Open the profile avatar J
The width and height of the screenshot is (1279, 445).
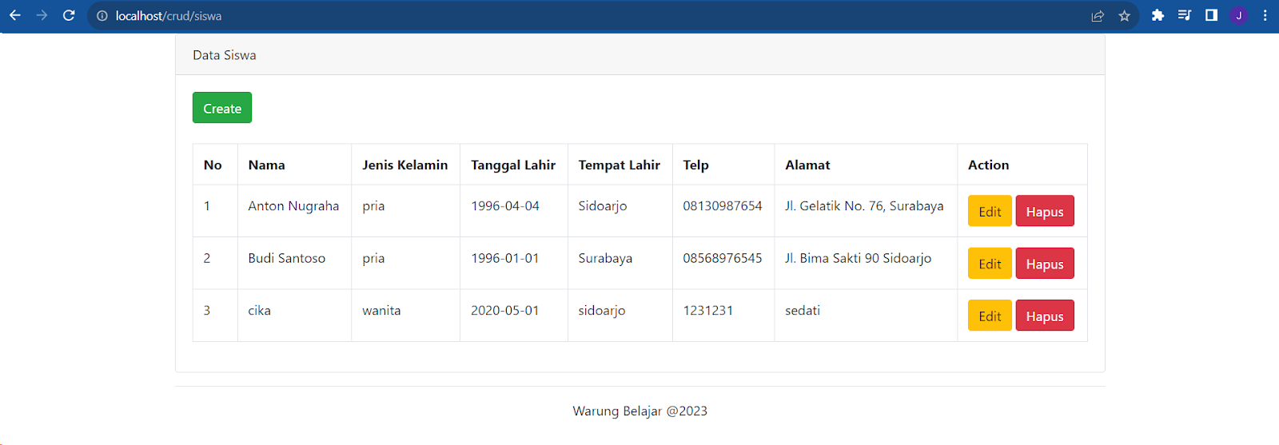1239,15
